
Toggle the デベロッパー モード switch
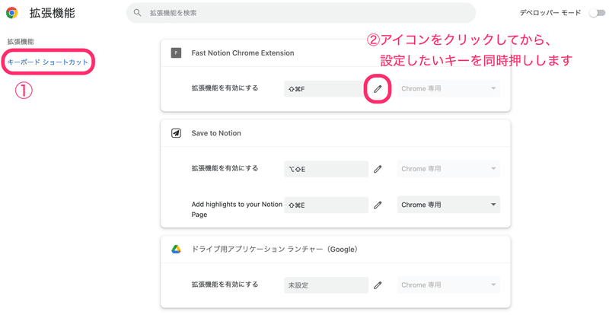tap(597, 13)
